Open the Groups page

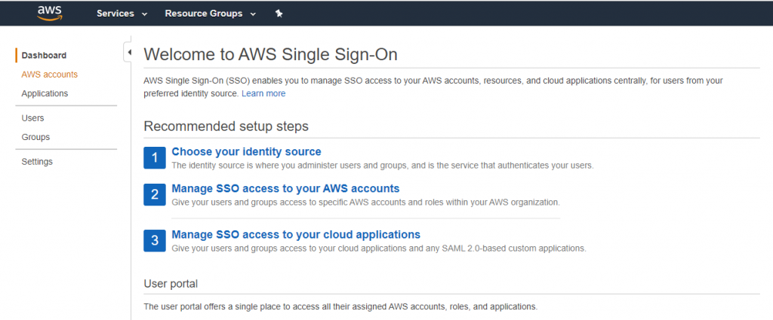(35, 137)
